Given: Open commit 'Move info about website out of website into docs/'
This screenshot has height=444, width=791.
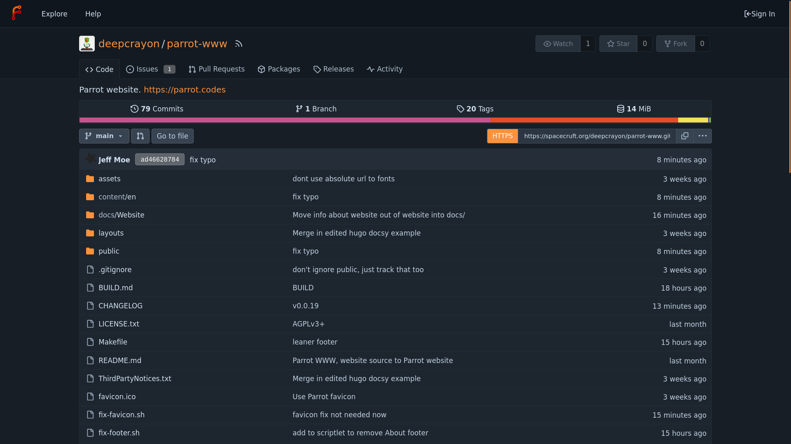Looking at the screenshot, I should pyautogui.click(x=379, y=215).
